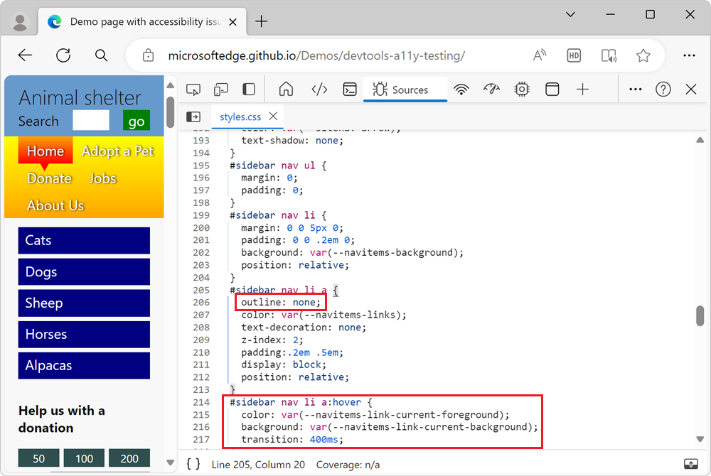711x476 pixels.
Task: Open the Customize DevTools menu
Action: [635, 89]
